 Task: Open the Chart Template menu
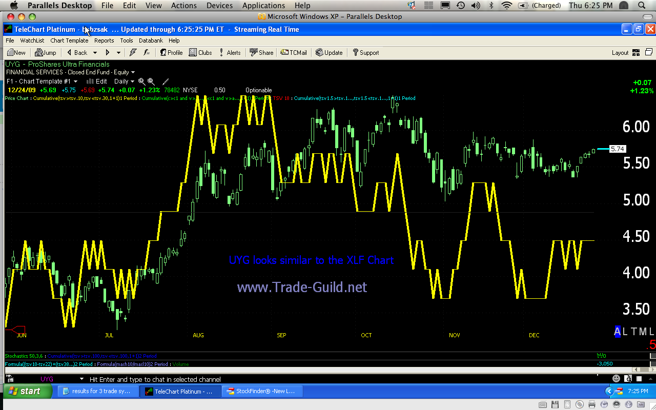click(69, 40)
